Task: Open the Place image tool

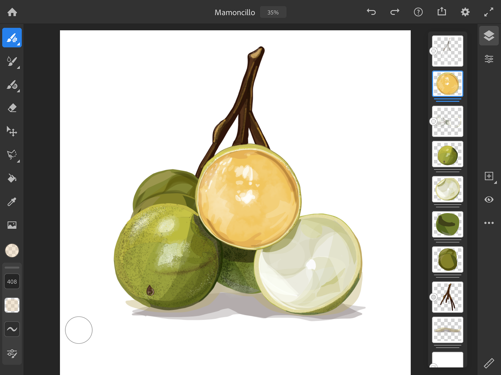Action: (x=12, y=225)
